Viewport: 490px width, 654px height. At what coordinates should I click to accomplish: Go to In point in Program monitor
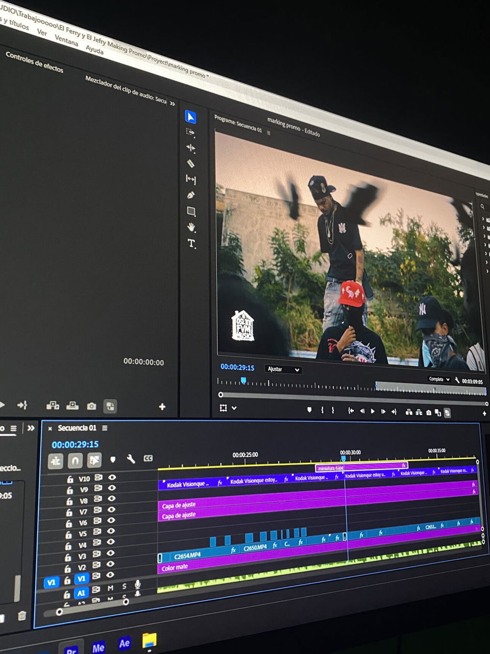(351, 410)
